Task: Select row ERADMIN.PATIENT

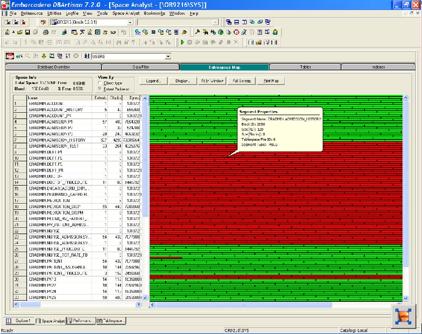Action: pyautogui.click(x=77, y=261)
